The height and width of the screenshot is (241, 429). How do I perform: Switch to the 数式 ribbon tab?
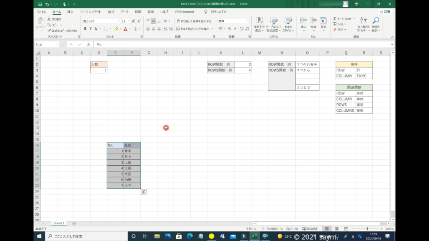111,12
